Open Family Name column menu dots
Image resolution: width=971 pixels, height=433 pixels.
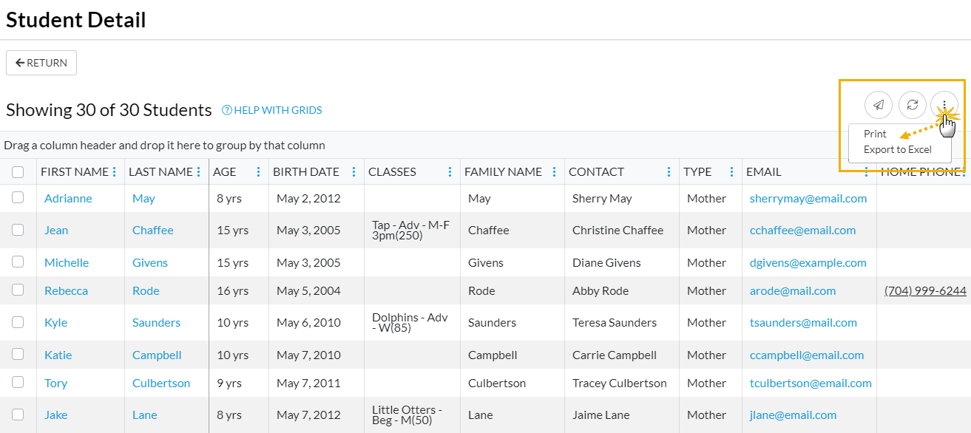pos(554,171)
